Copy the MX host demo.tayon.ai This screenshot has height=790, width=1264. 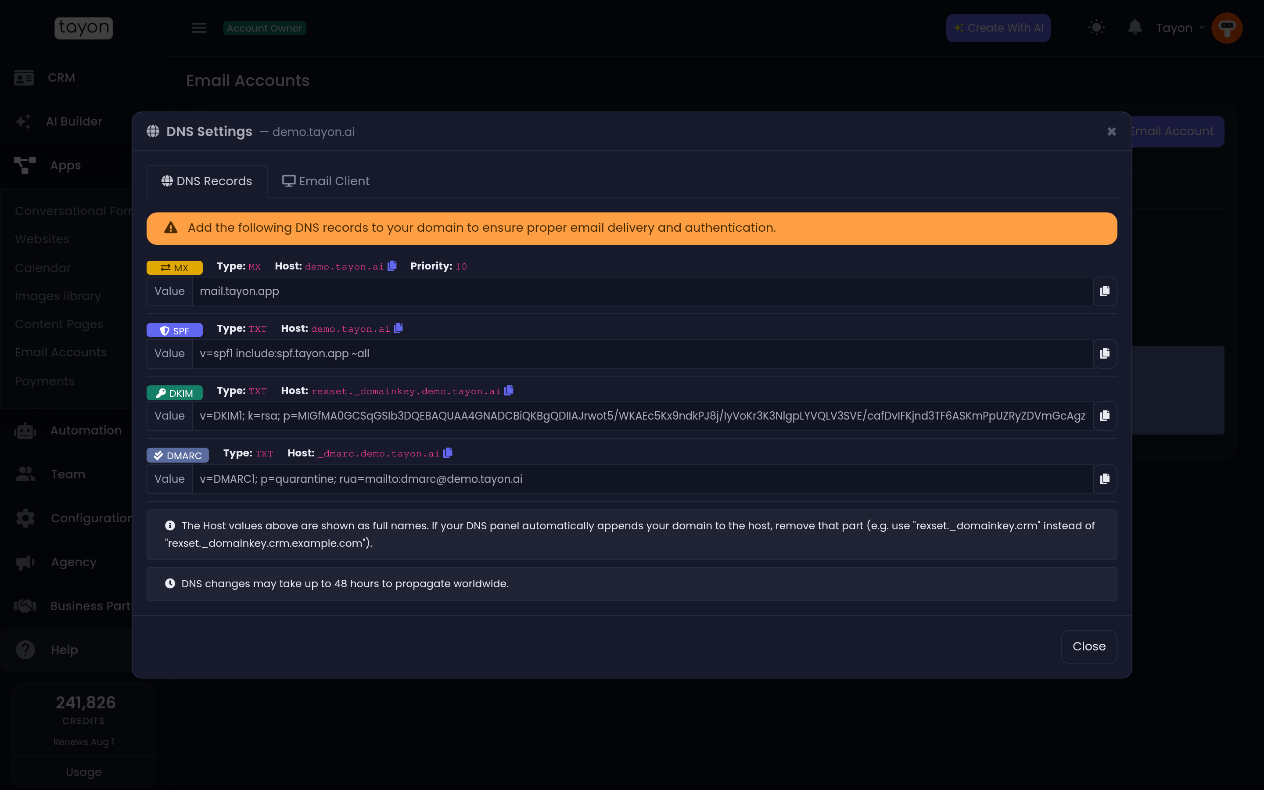click(x=392, y=266)
